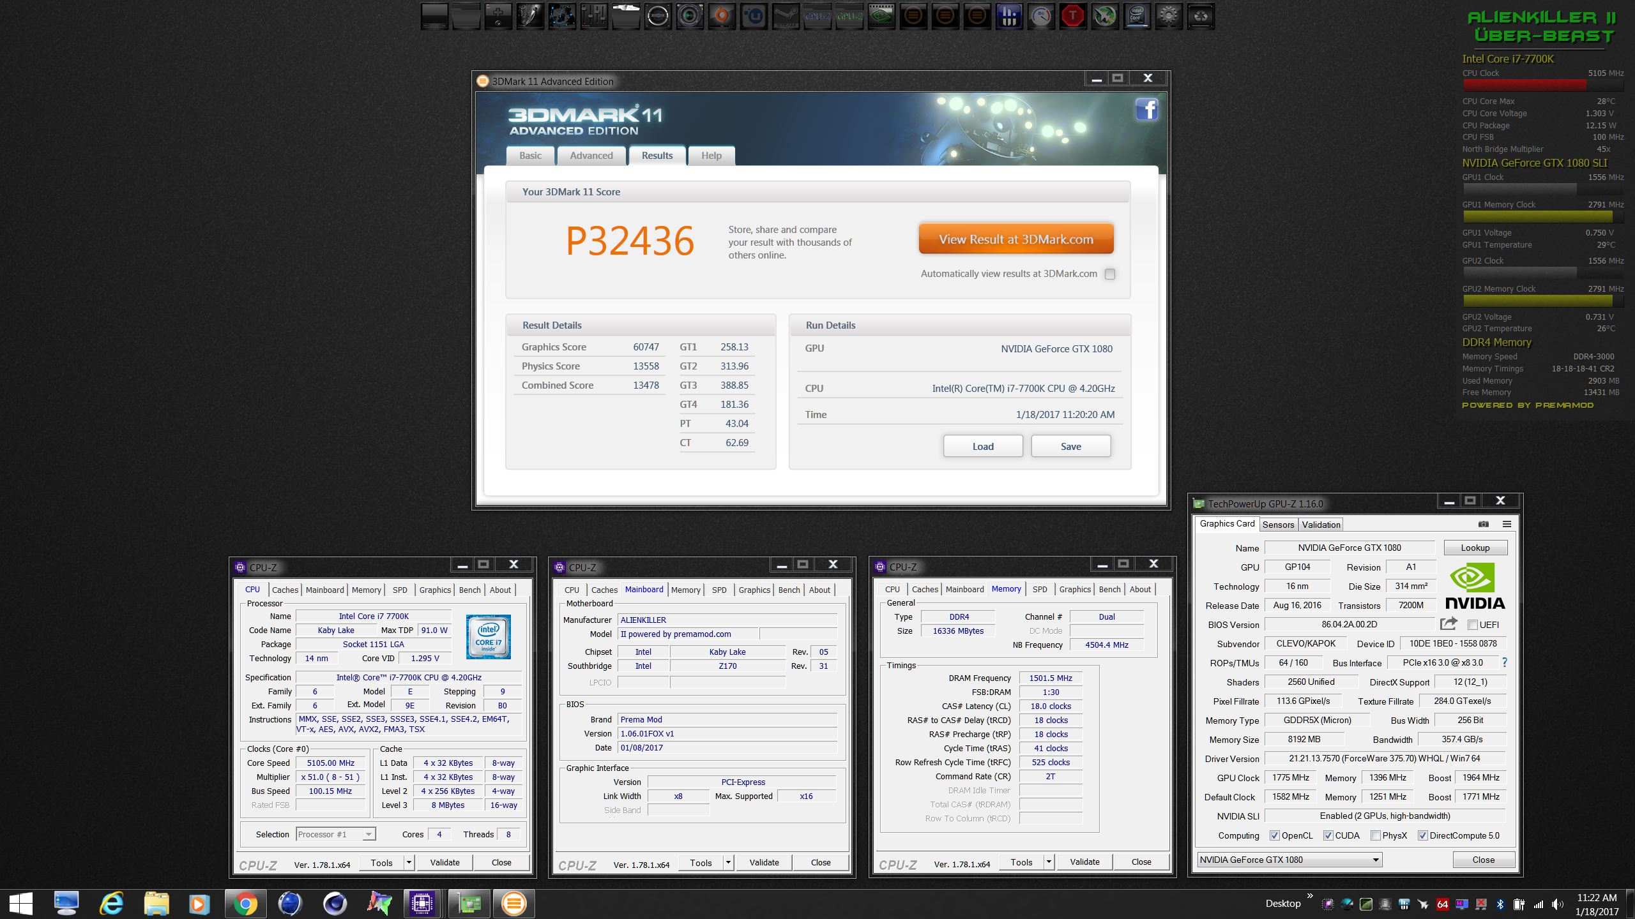Click the Facebook icon in 3DMark 11
Image resolution: width=1635 pixels, height=919 pixels.
1146,110
